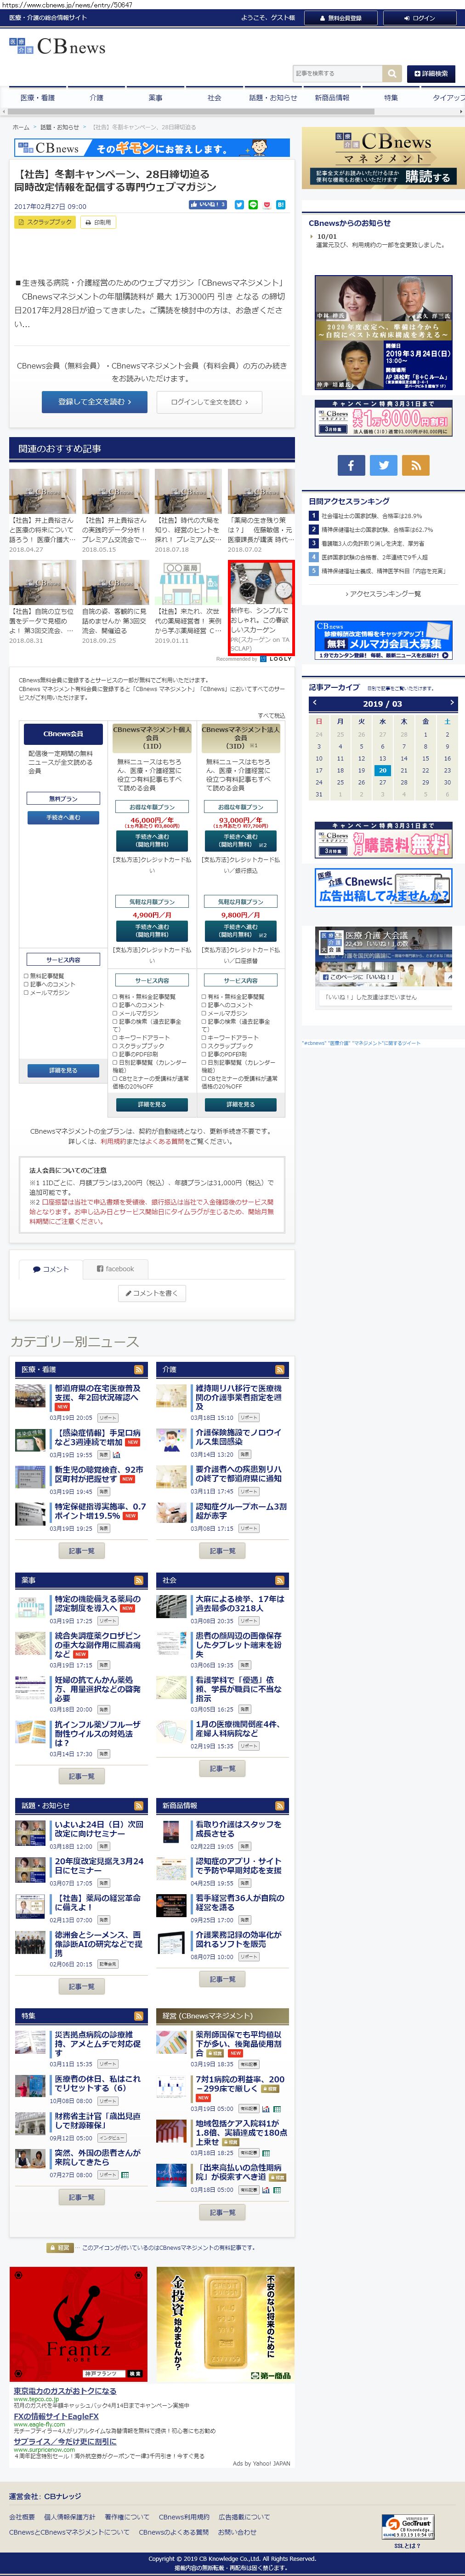This screenshot has width=465, height=2576.
Task: Click the Facebook いいね! button under headline
Action: (x=208, y=205)
